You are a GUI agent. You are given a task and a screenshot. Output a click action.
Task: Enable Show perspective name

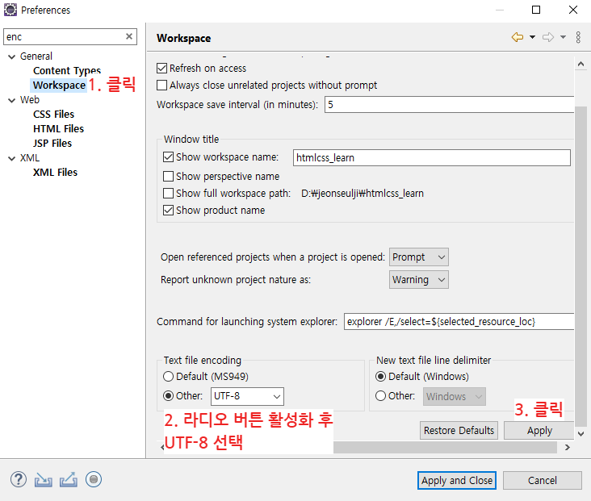tap(168, 177)
